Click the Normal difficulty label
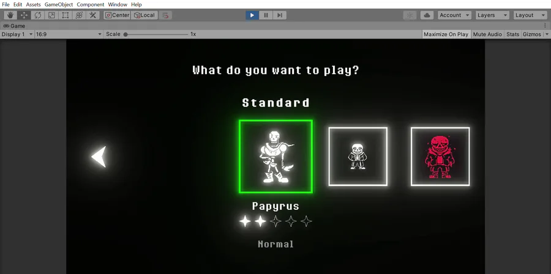The height and width of the screenshot is (274, 551). click(x=275, y=244)
